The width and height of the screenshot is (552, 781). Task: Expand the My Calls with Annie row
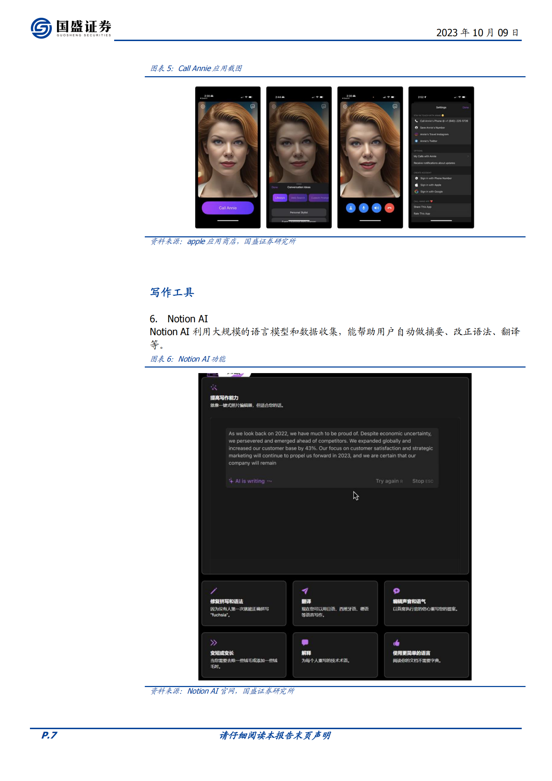[441, 156]
